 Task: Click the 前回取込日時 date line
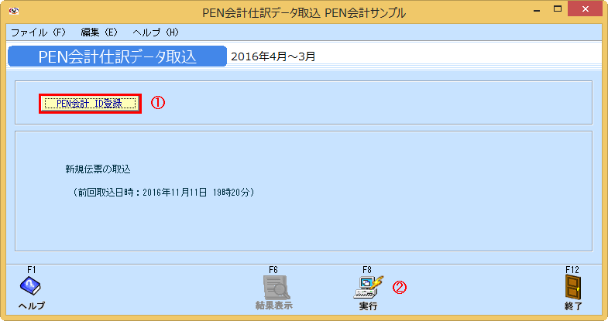click(x=163, y=193)
